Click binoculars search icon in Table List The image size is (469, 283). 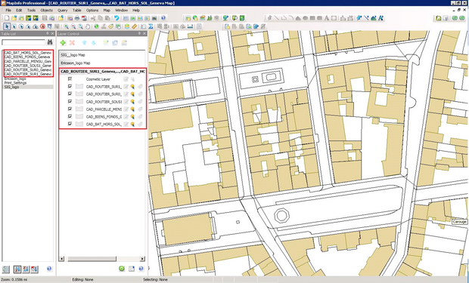point(50,42)
